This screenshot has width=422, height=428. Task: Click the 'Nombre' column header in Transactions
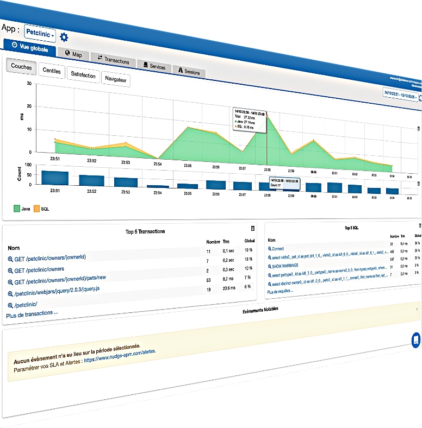click(213, 242)
